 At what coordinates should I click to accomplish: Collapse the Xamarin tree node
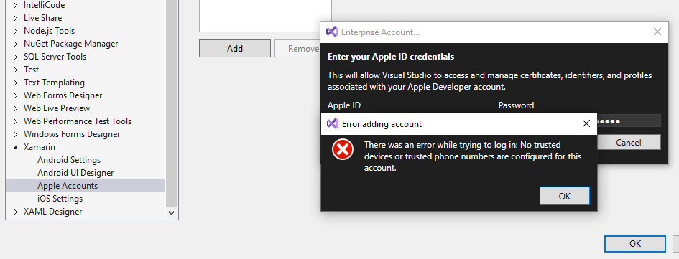(x=16, y=147)
